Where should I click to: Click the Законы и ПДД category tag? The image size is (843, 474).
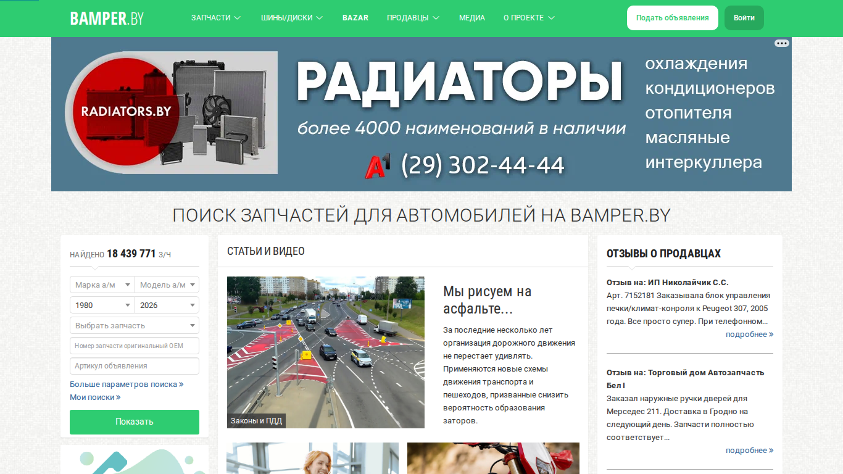point(256,421)
